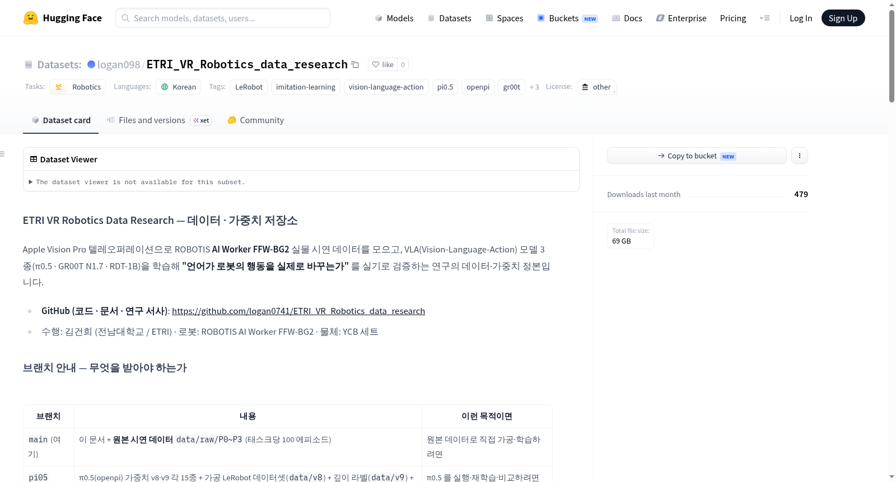Select the LeRobot tag
The height and width of the screenshot is (482, 896).
pyautogui.click(x=249, y=87)
